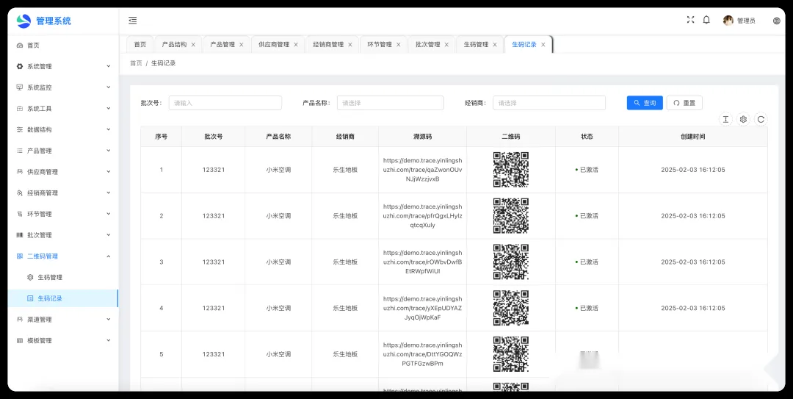793x399 pixels.
Task: Close the 批次管理 tab
Action: [x=446, y=45]
